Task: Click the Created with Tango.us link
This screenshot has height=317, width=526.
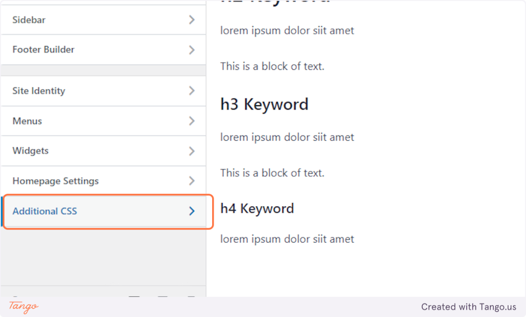Action: 468,307
